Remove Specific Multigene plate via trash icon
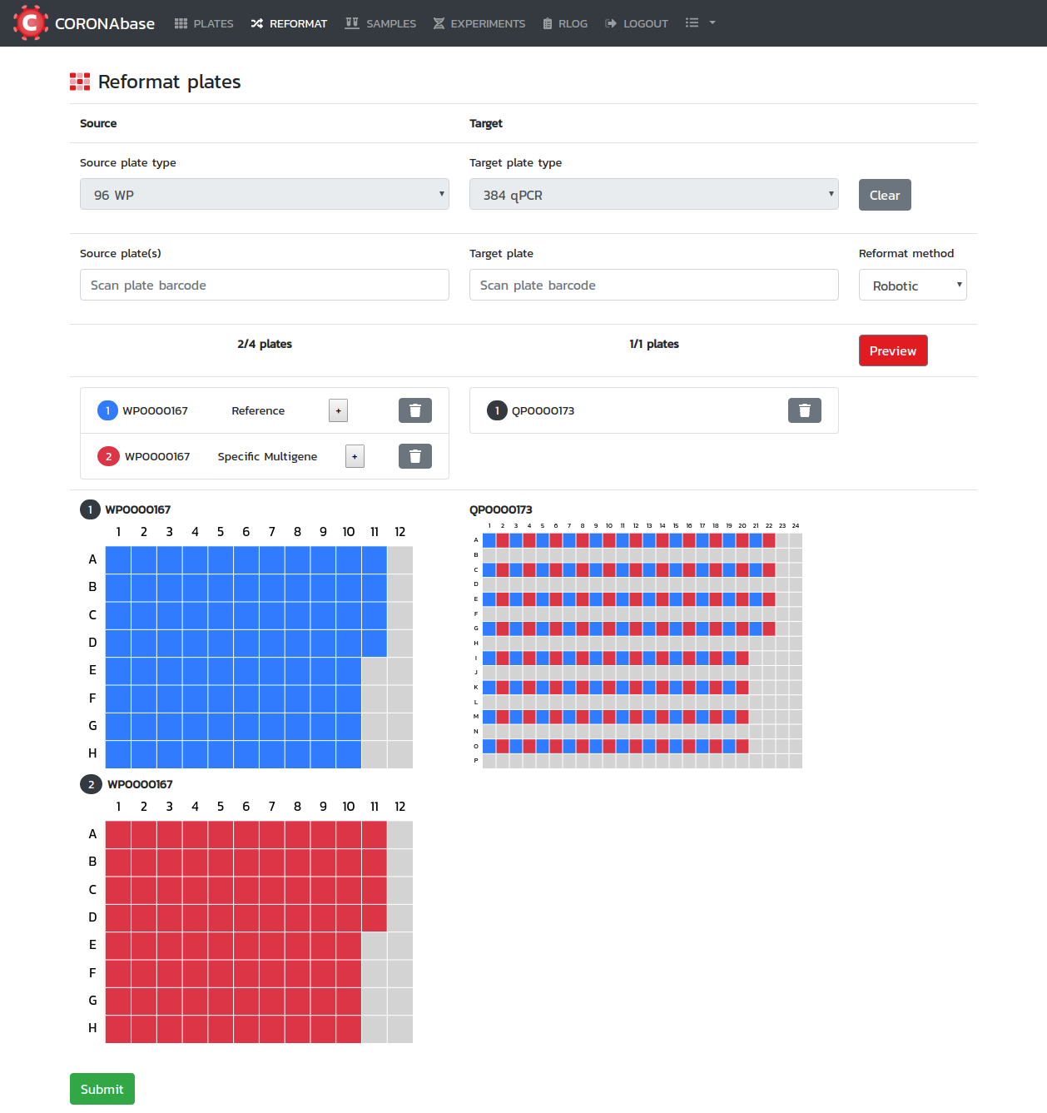Image resolution: width=1047 pixels, height=1113 pixels. (x=414, y=456)
